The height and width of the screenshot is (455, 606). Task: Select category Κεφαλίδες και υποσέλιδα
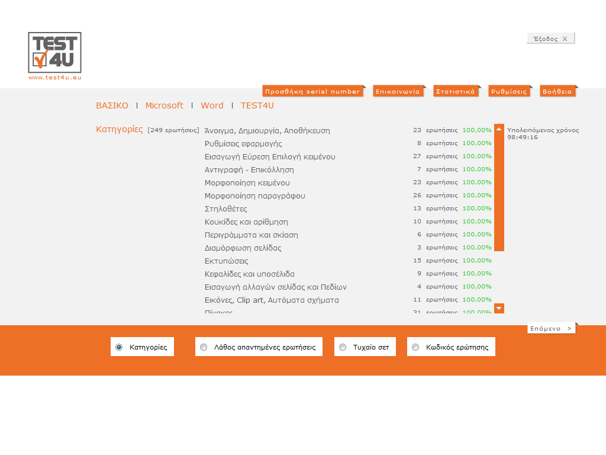(249, 274)
